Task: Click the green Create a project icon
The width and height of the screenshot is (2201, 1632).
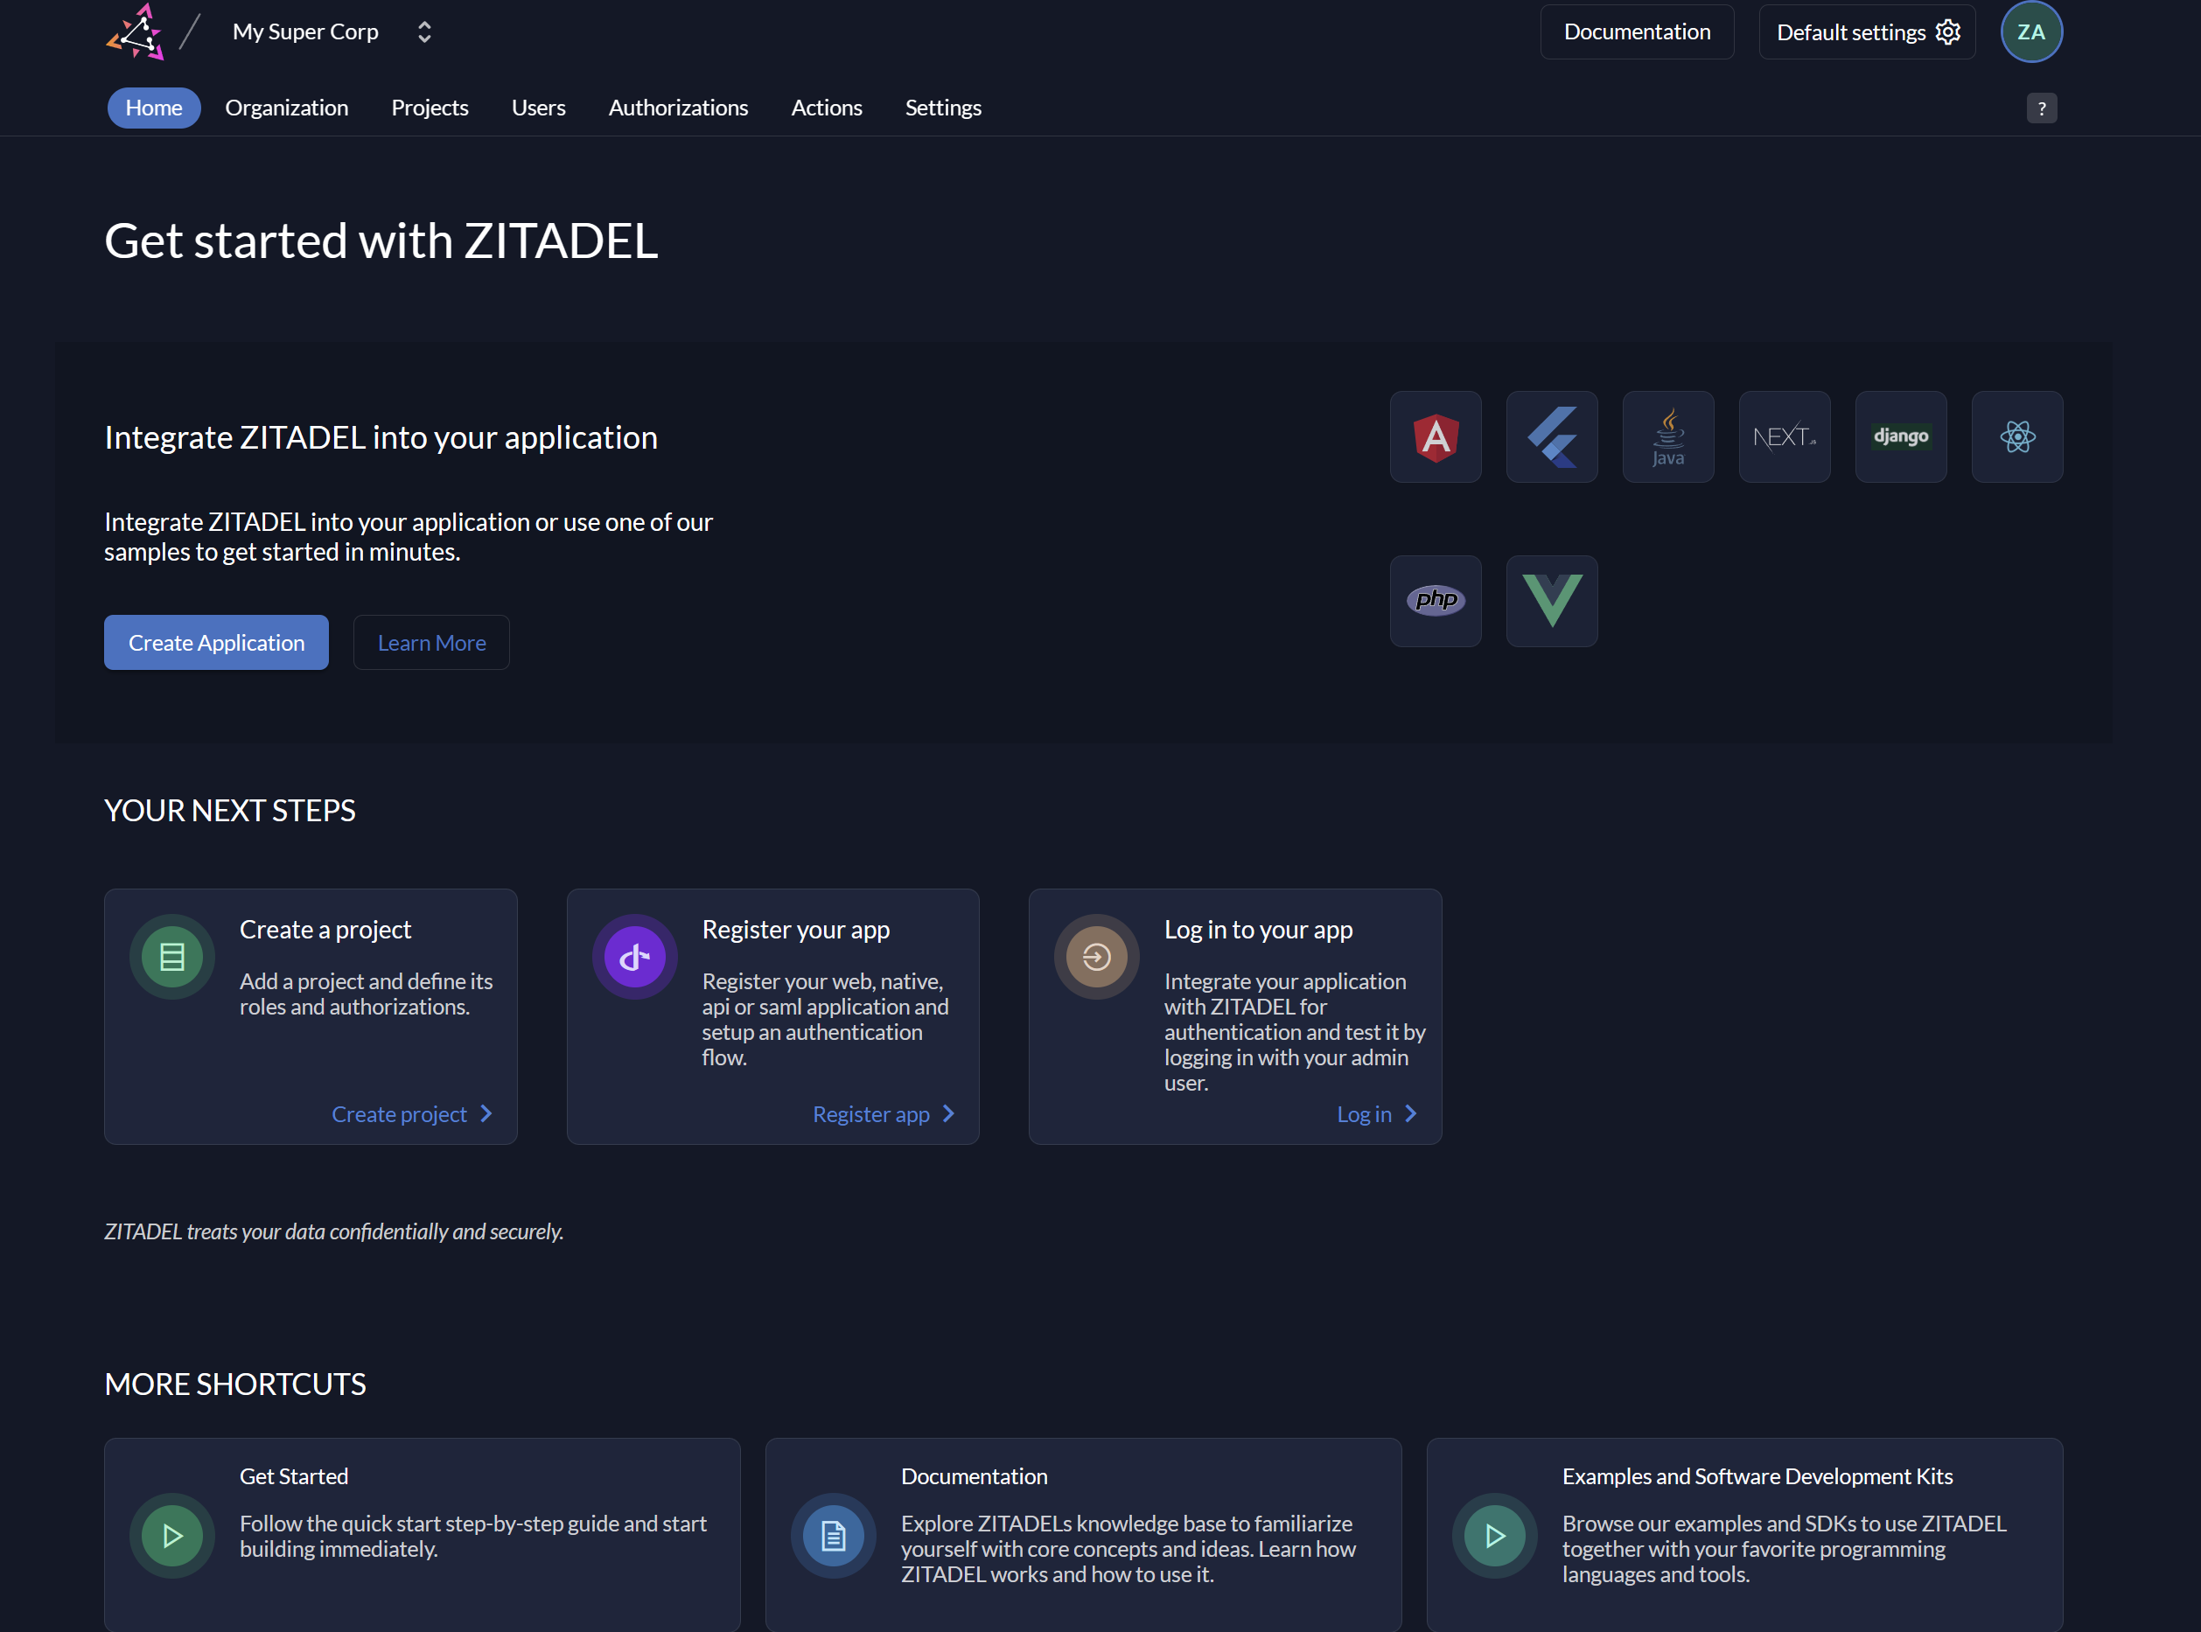Action: tap(171, 956)
